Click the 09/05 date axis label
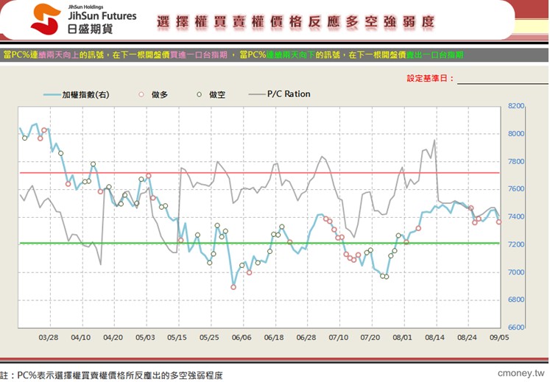550x382 pixels. click(x=499, y=337)
